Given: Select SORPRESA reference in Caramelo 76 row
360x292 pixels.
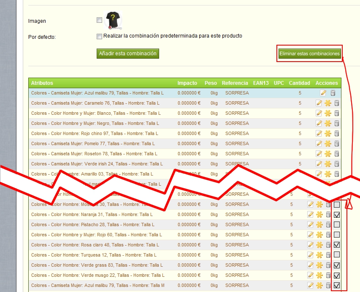Looking at the screenshot, I should pyautogui.click(x=237, y=103).
